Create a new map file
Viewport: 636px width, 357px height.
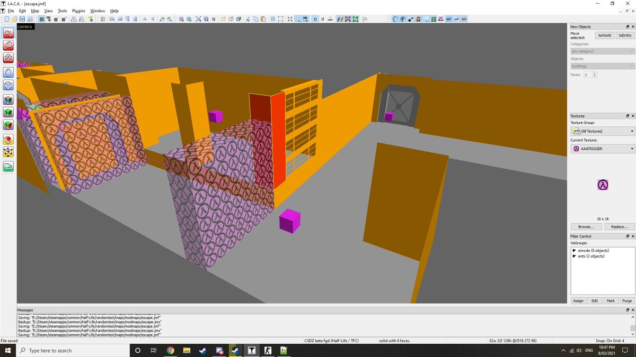pyautogui.click(x=7, y=19)
